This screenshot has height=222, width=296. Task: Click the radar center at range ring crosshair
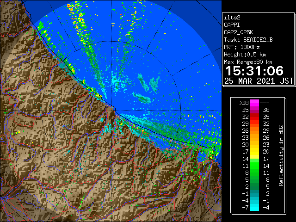click(111, 111)
